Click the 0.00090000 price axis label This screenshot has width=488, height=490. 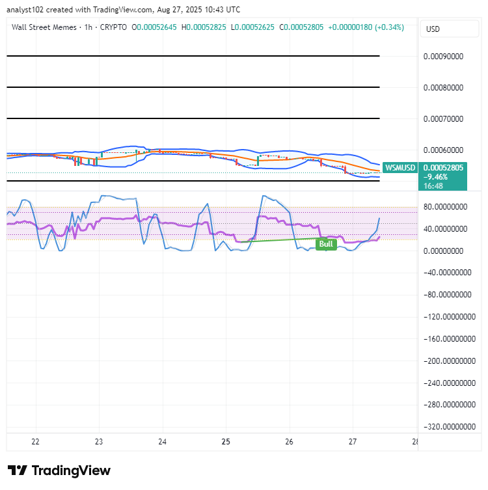coord(443,57)
